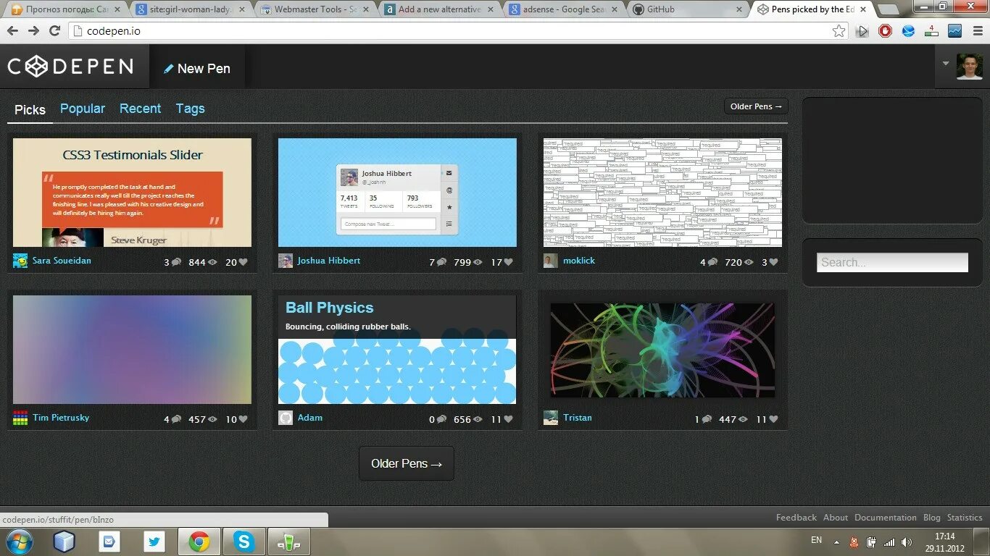Click the heart icon on Adam's pen
The image size is (990, 556).
(508, 419)
